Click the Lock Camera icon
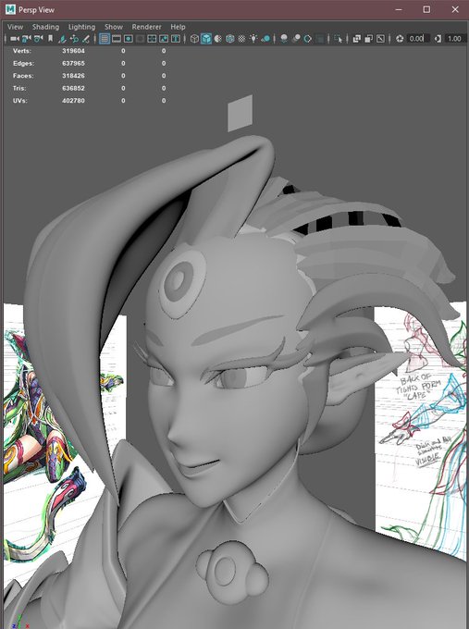Viewport: 469px width, 629px height. click(27, 39)
